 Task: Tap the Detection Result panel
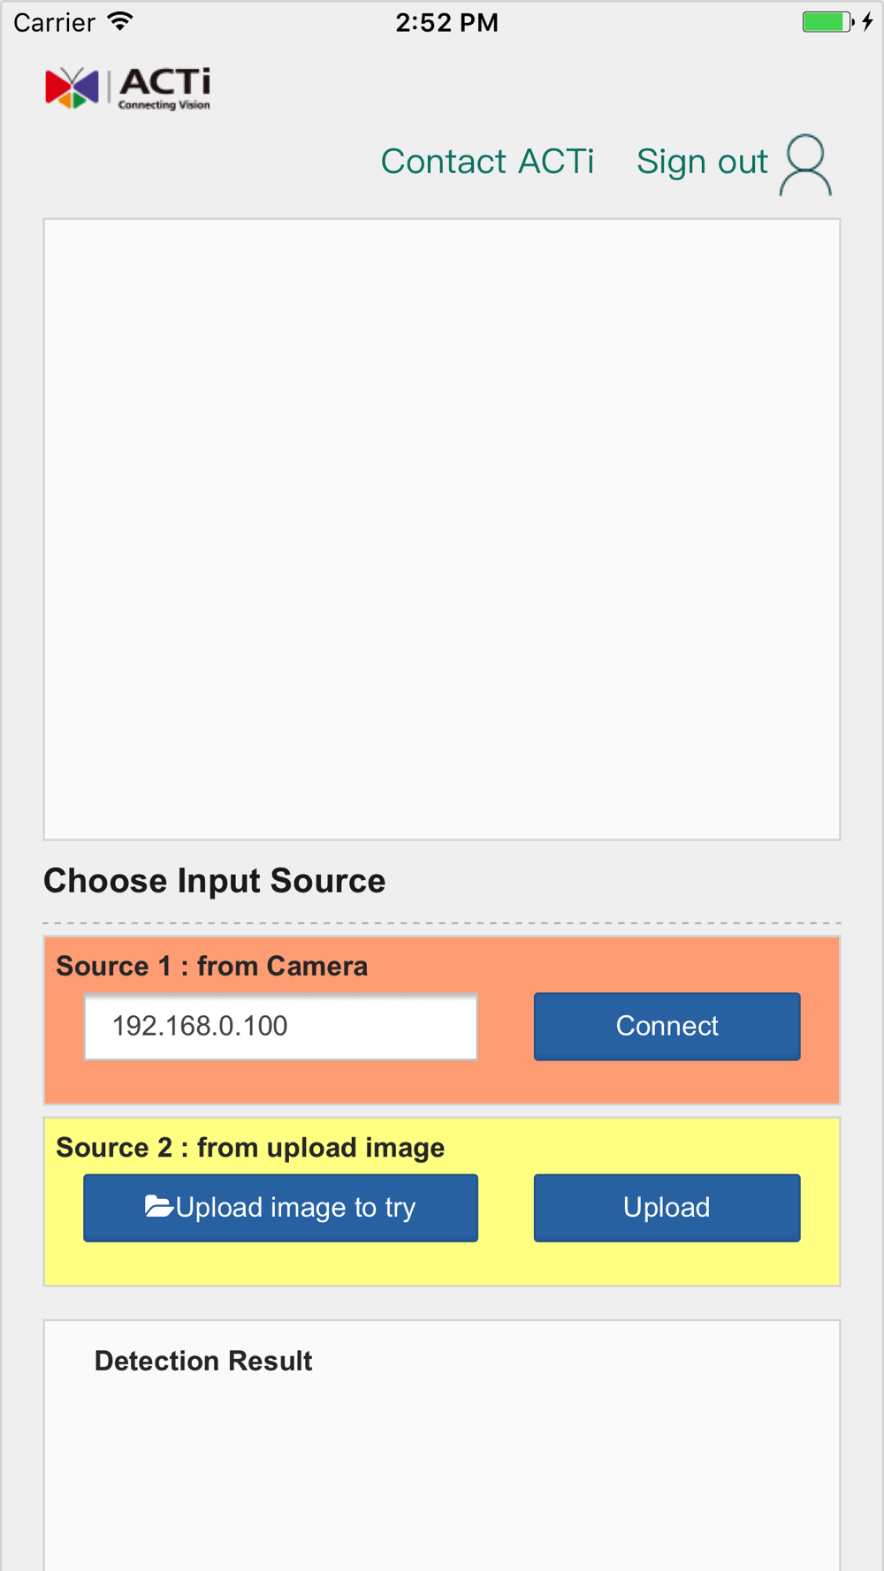click(442, 1446)
